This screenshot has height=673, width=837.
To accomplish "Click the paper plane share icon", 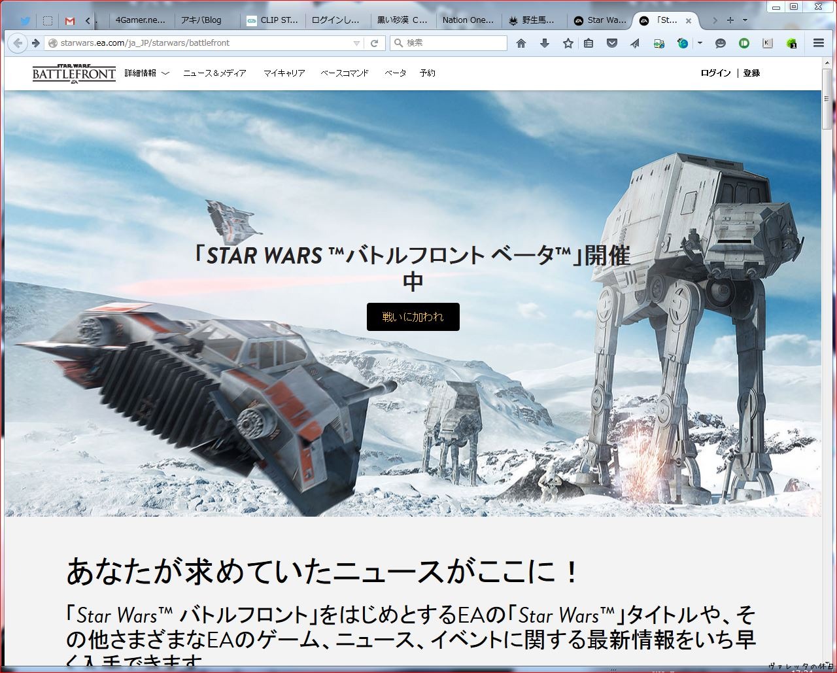I will (635, 43).
